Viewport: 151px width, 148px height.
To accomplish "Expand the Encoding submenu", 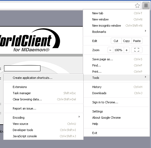I will pos(43,118).
